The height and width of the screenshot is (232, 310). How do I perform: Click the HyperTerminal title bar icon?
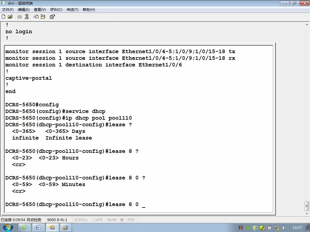[3, 3]
